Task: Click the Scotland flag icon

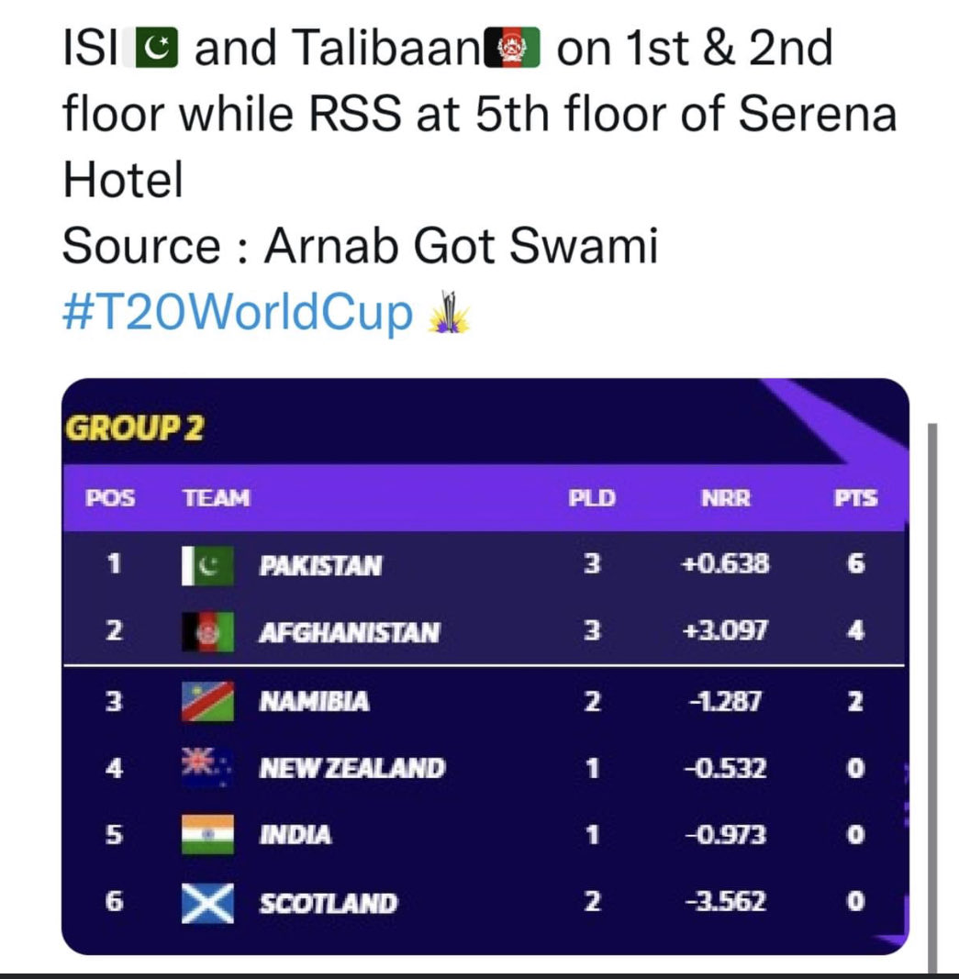Action: pos(208,903)
